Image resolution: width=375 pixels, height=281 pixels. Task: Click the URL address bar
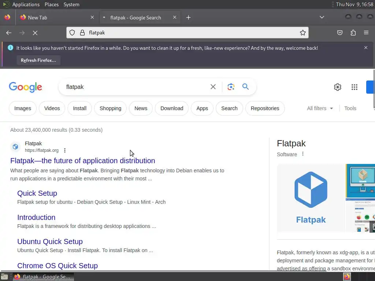tap(187, 33)
